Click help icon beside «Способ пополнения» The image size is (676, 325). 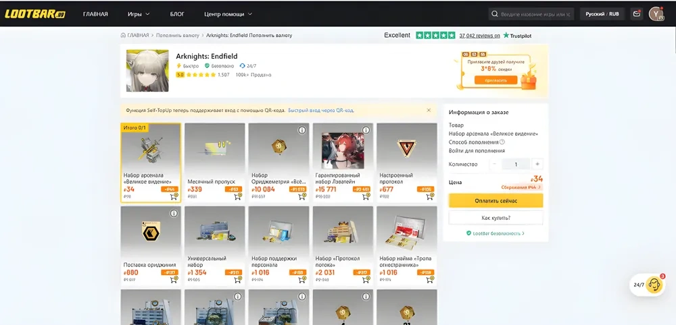502,142
